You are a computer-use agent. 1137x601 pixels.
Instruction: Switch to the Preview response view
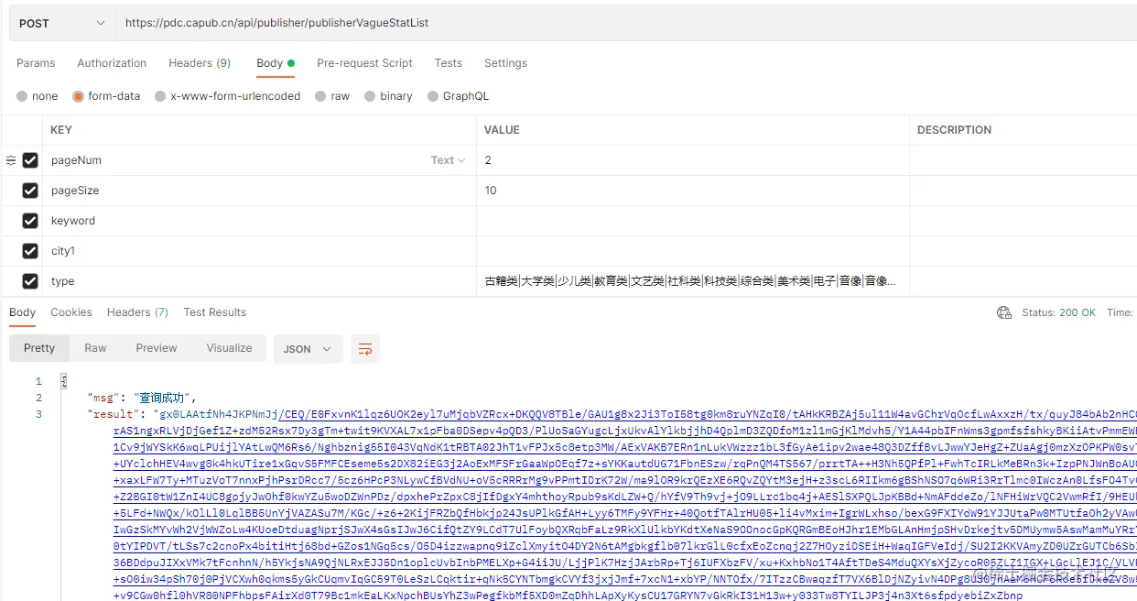(x=156, y=348)
